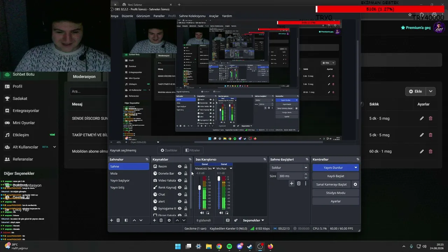Move source up in Kaynaklar toolbar
This screenshot has height=252, width=448.
[x=177, y=220]
